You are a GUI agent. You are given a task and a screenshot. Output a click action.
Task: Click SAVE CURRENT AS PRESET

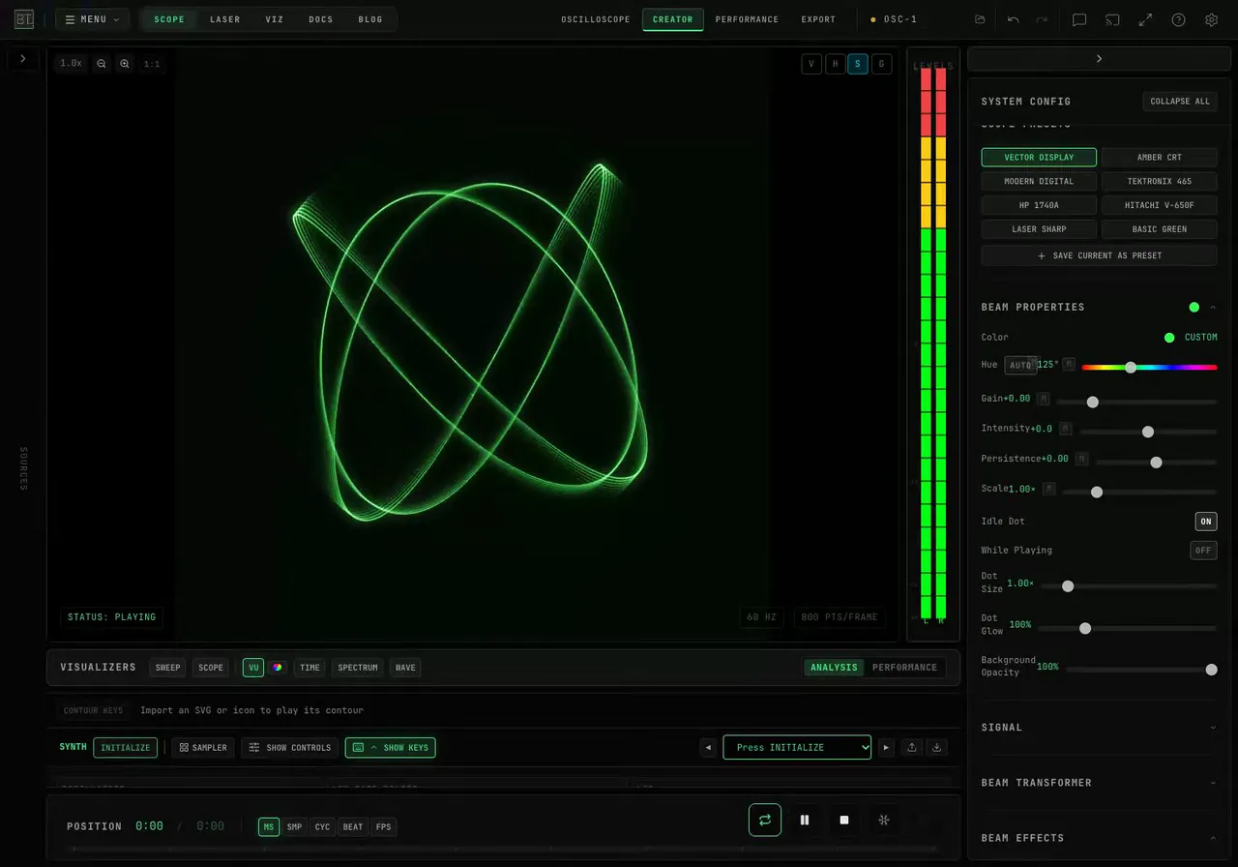(1099, 255)
